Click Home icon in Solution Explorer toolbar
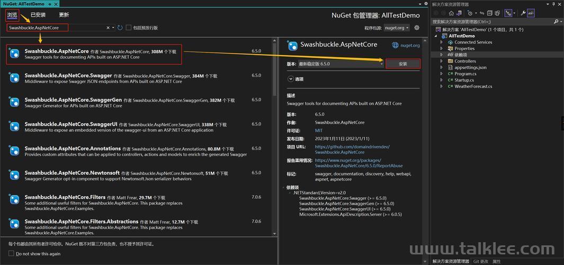This screenshot has width=564, height=265. click(x=451, y=13)
